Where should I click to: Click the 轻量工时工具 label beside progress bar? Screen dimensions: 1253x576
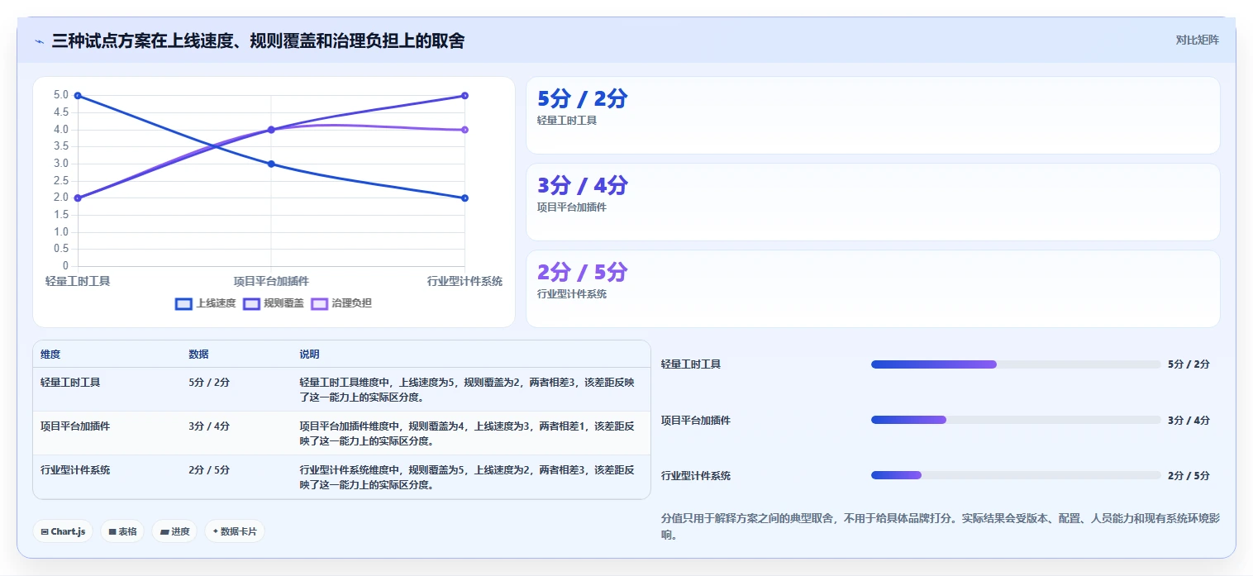click(x=691, y=364)
